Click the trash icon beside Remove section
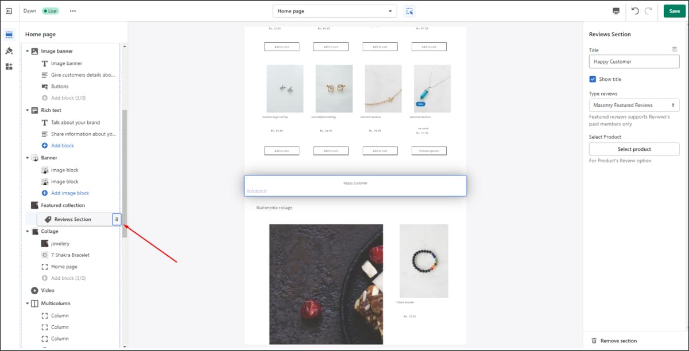Image resolution: width=689 pixels, height=351 pixels. pyautogui.click(x=594, y=341)
